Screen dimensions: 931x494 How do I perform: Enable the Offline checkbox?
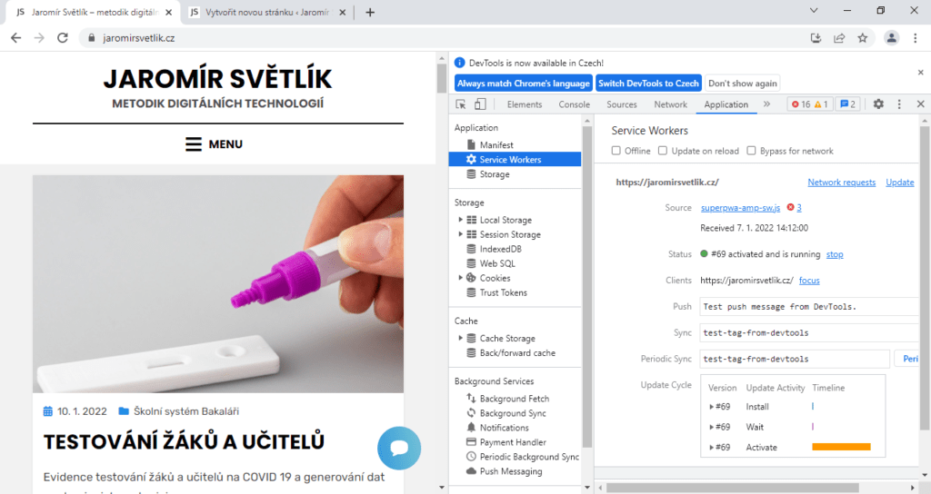tap(616, 151)
